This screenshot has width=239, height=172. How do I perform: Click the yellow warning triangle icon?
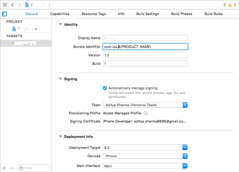[x=230, y=5]
